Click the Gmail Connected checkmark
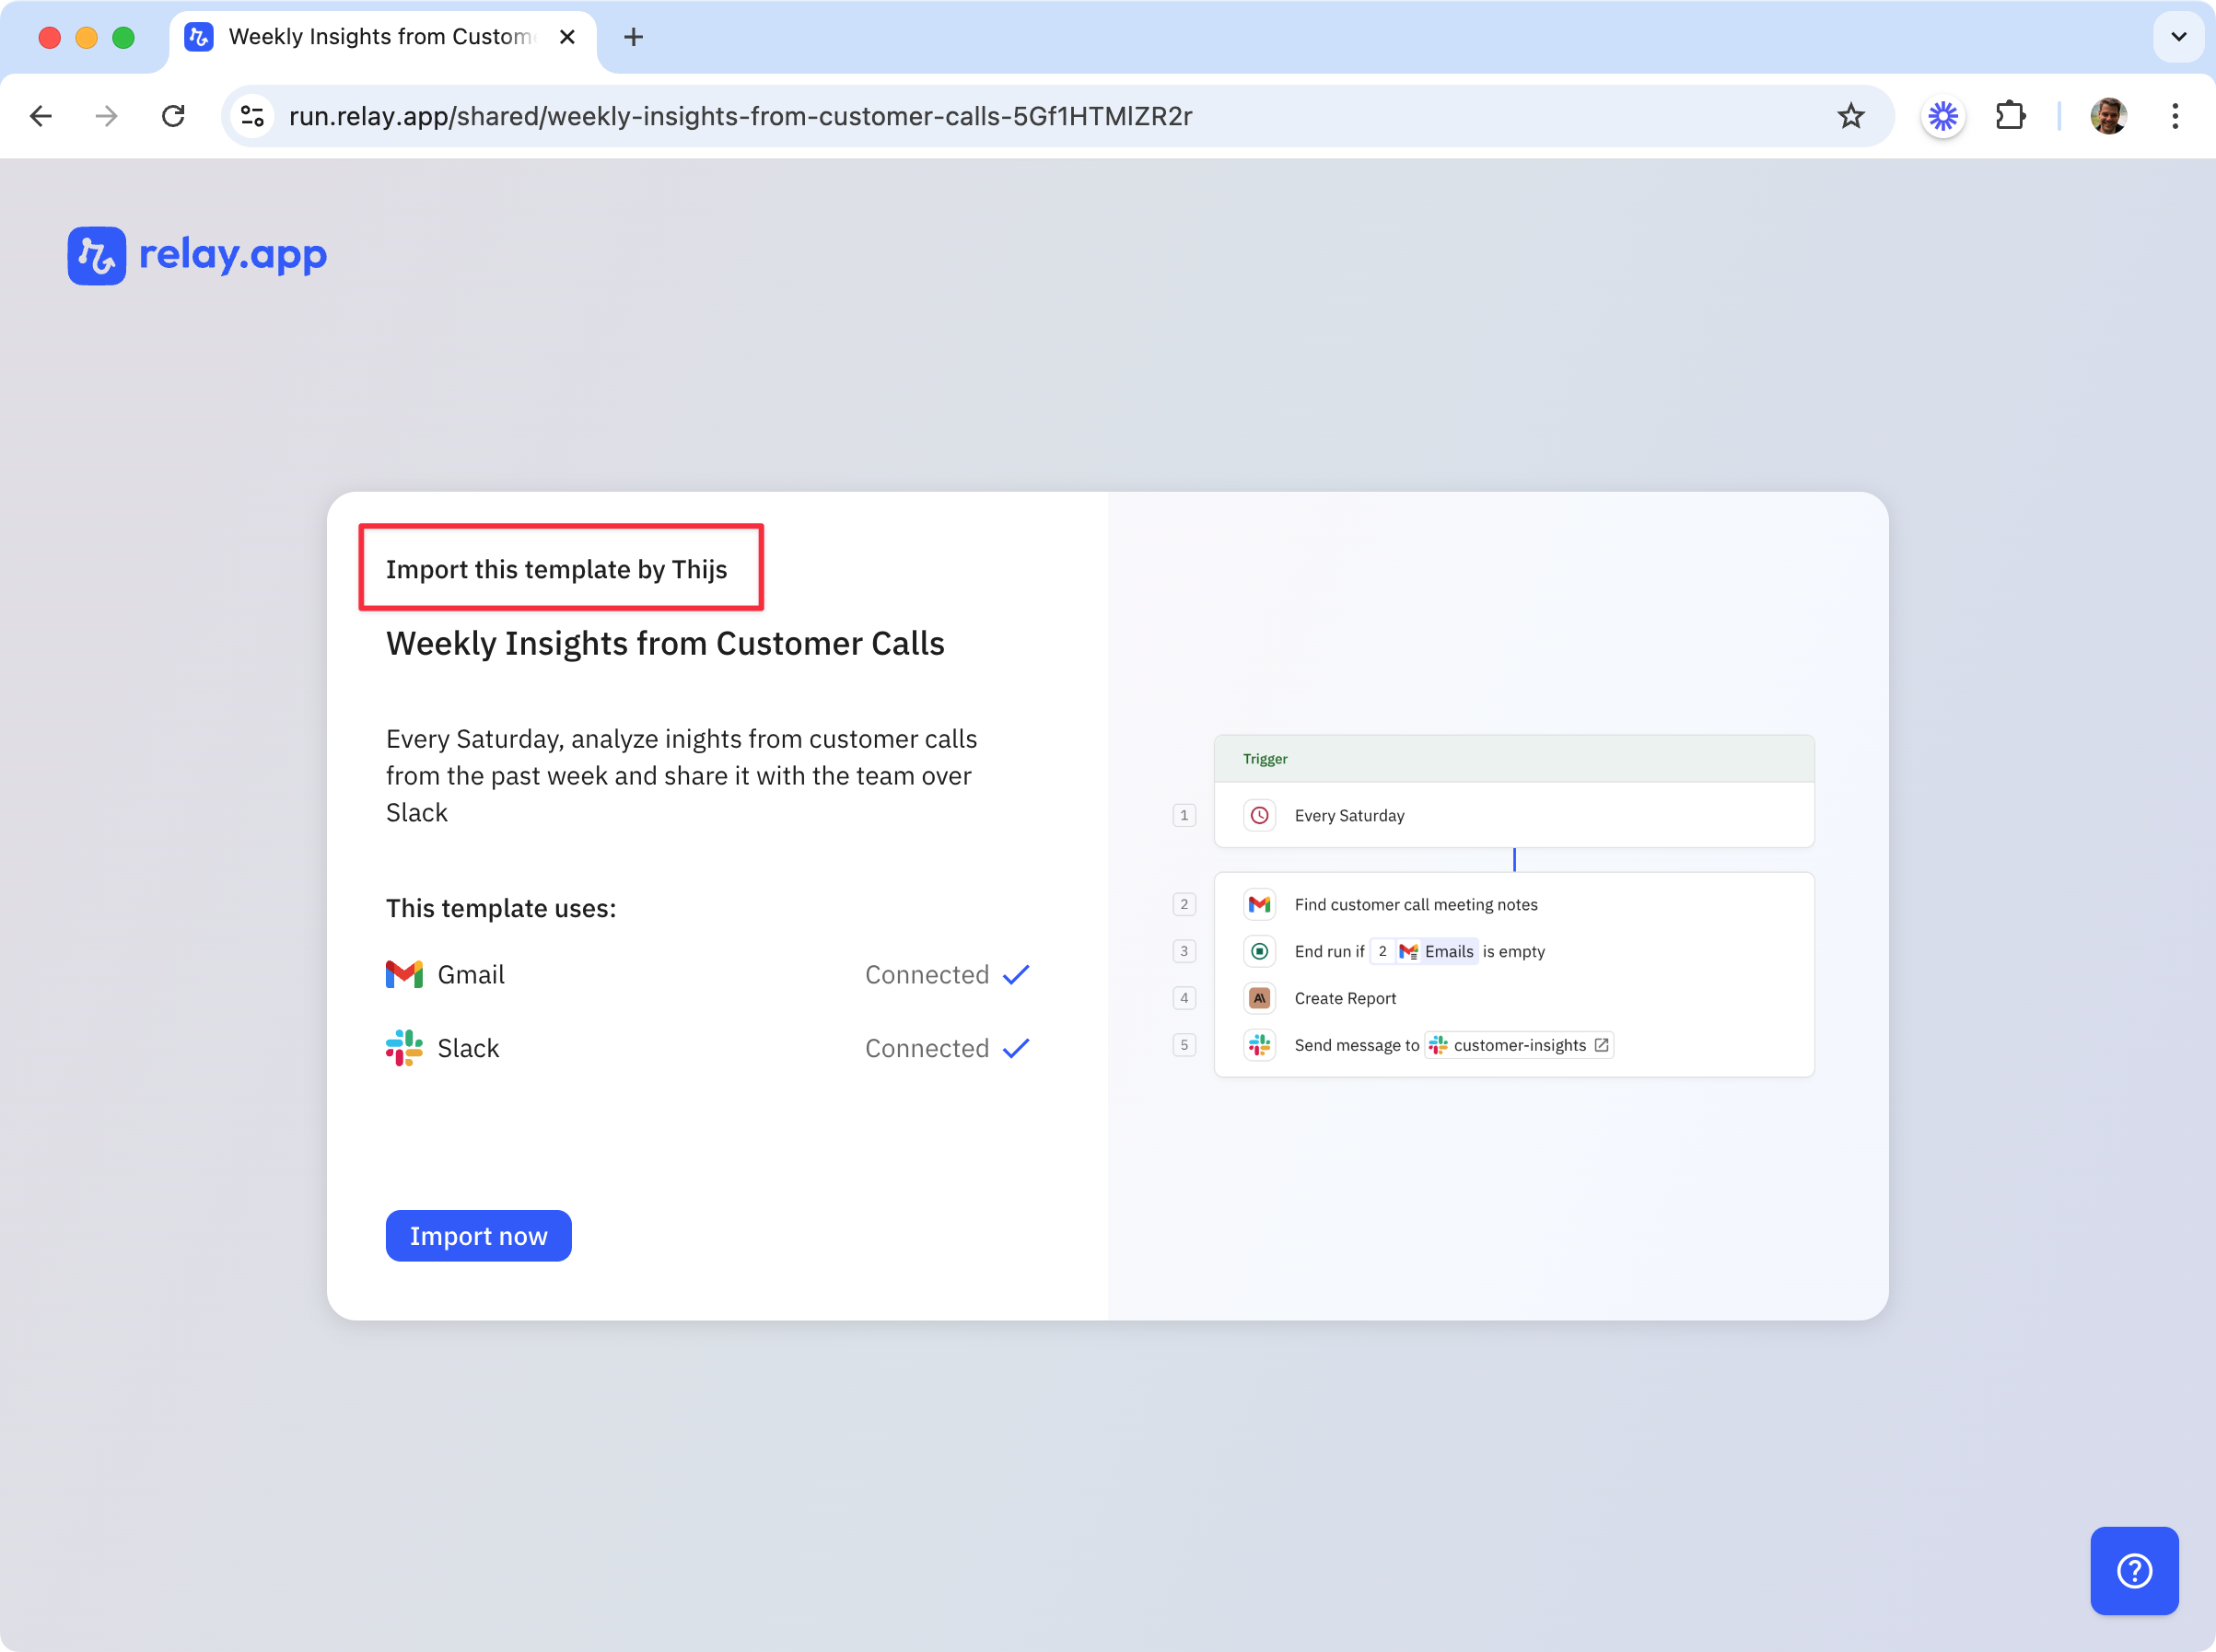This screenshot has height=1652, width=2216. pyautogui.click(x=1016, y=974)
